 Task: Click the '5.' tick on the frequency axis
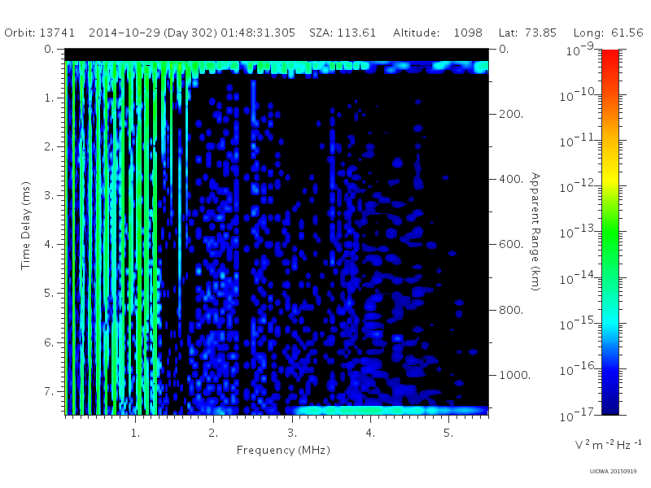click(448, 434)
